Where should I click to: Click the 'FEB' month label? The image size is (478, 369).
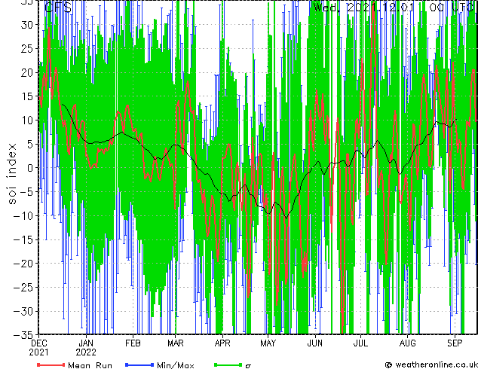point(133,343)
